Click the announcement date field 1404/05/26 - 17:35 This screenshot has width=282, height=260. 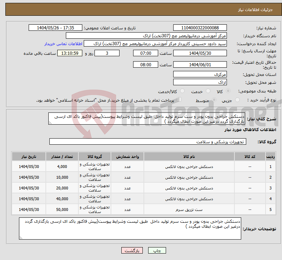pos(55,28)
